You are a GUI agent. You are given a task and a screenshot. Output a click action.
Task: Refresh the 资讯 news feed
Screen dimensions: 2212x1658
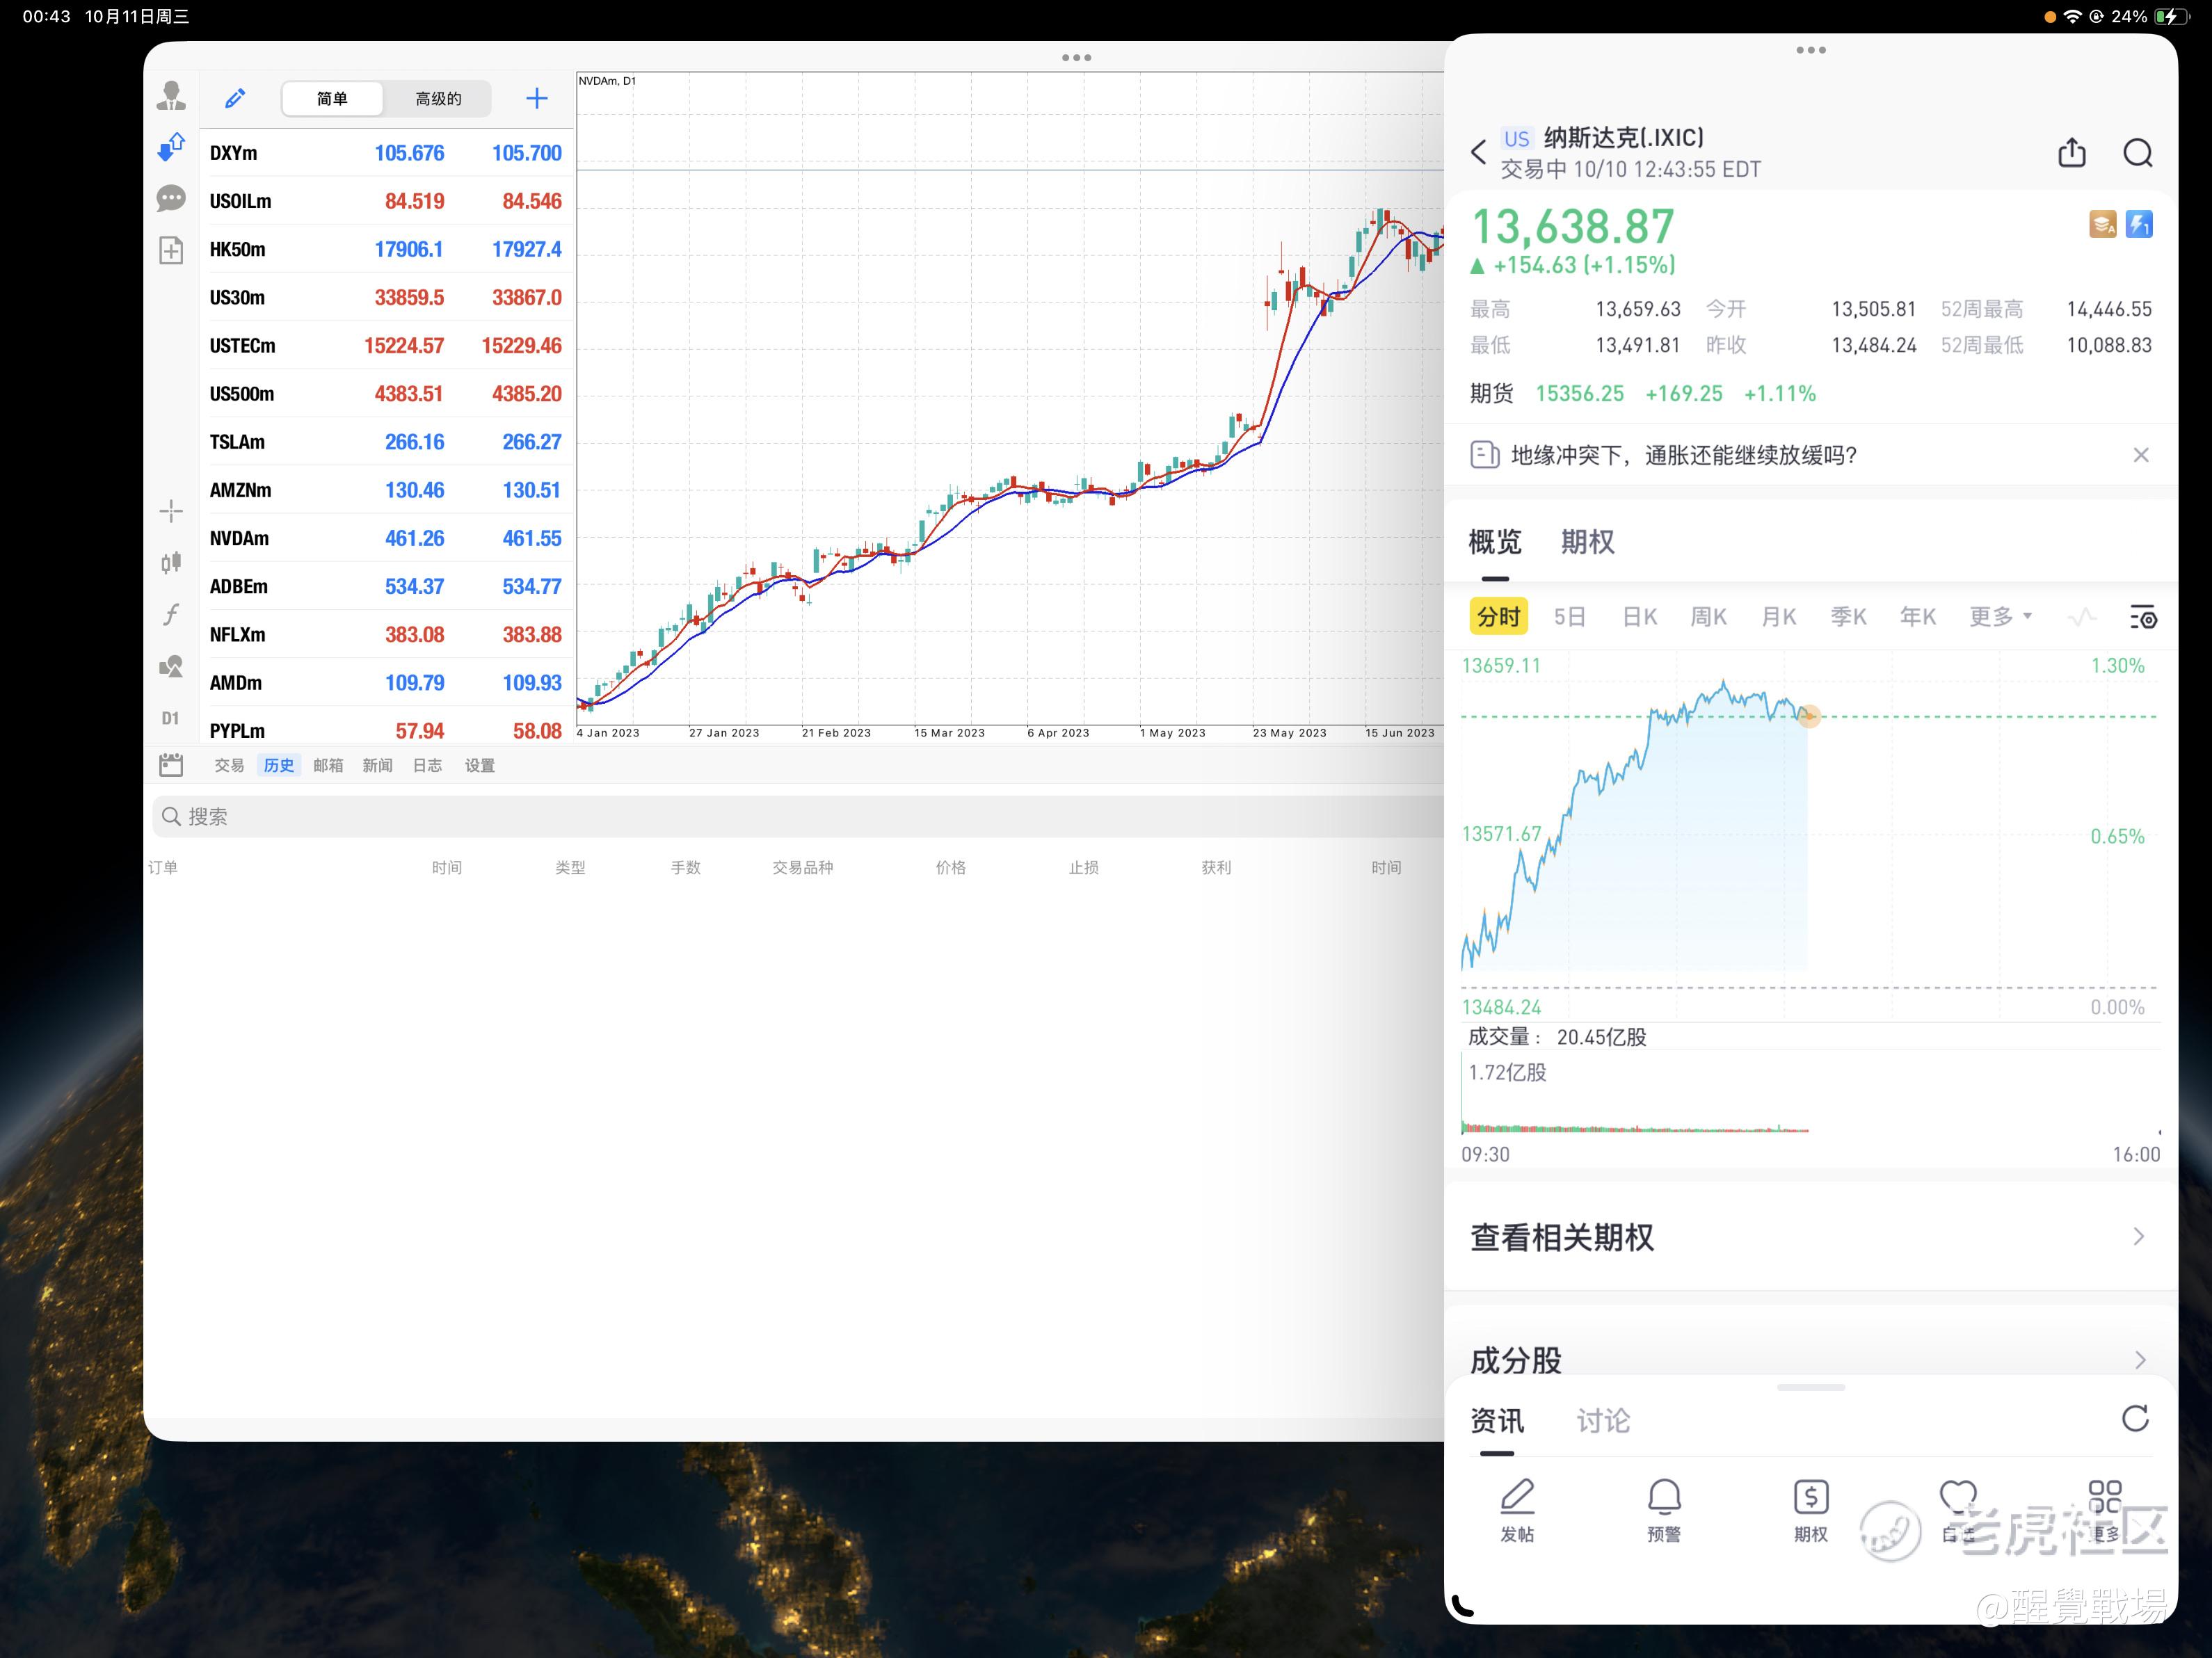point(2135,1418)
